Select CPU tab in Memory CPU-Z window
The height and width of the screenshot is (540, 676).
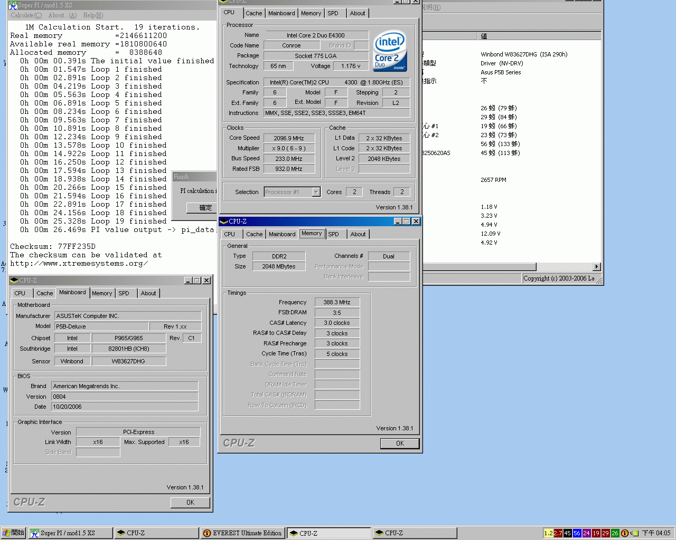click(x=230, y=234)
